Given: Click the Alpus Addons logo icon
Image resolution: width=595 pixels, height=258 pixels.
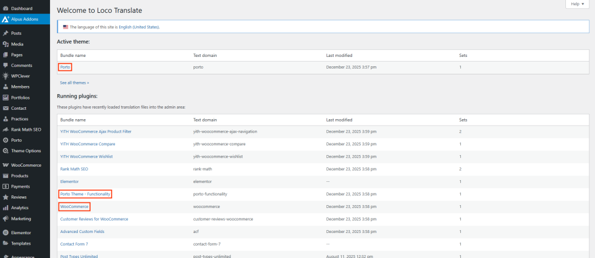Looking at the screenshot, I should 5,19.
